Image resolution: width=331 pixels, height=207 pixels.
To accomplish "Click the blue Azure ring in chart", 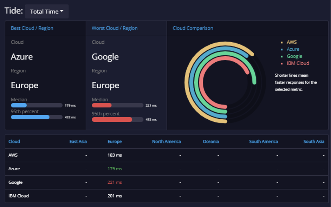I will tap(191, 82).
